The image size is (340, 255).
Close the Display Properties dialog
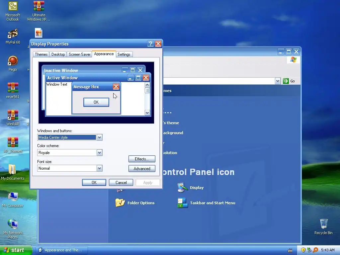[x=158, y=44]
